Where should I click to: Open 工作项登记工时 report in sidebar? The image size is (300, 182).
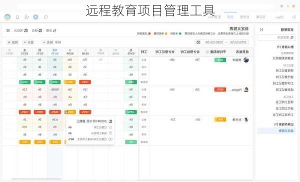click(x=283, y=83)
